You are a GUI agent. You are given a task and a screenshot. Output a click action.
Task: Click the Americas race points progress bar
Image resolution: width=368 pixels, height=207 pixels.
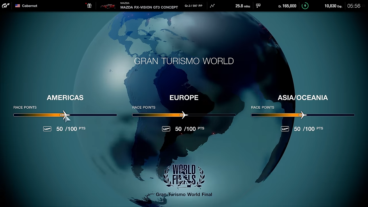pos(65,115)
